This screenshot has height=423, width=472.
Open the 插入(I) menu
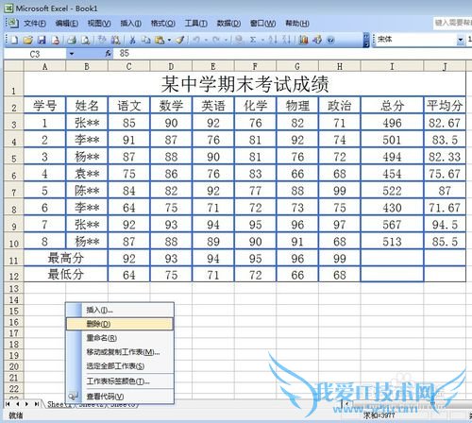(131, 24)
